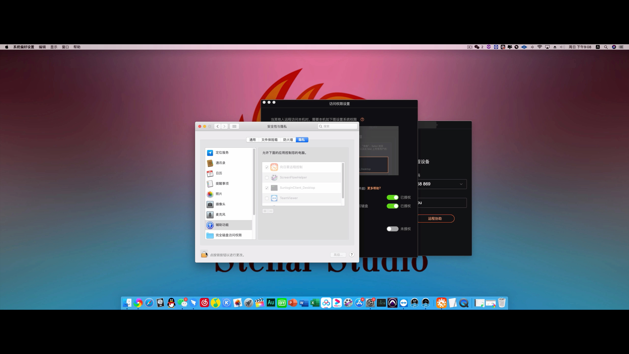Image resolution: width=629 pixels, height=354 pixels.
Task: Toggle the ScreenFlowHelper checkbox
Action: coord(267,178)
